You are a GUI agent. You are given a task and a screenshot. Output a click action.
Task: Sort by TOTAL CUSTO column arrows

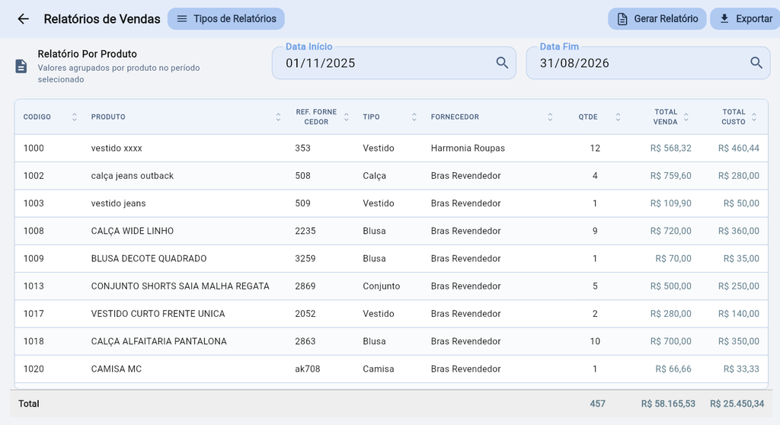click(x=754, y=117)
